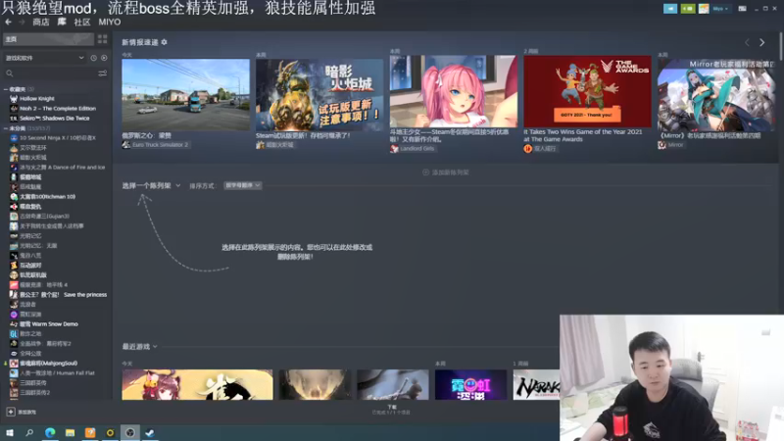Open advanced filter sliders icon
784x441 pixels.
tap(103, 73)
